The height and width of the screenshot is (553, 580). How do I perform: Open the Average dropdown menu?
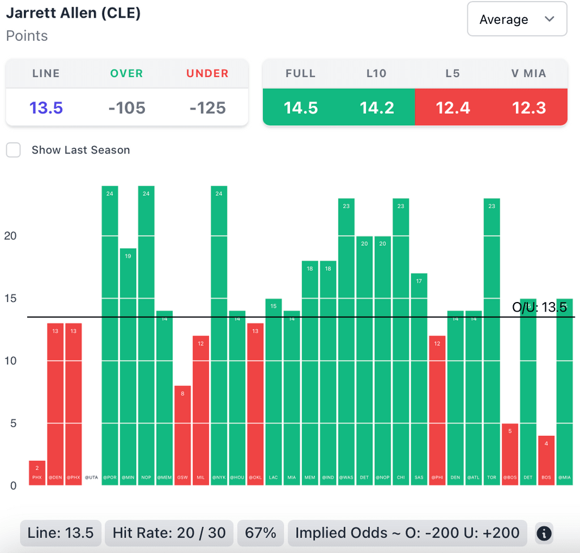click(x=517, y=19)
